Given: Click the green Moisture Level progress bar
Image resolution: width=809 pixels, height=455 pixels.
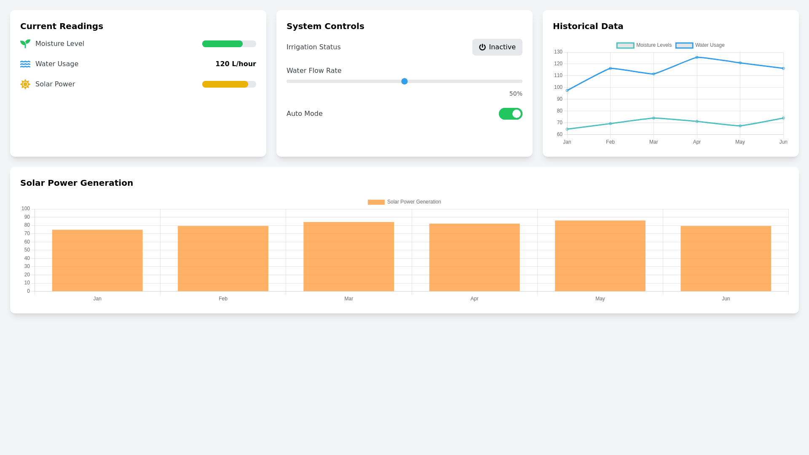Looking at the screenshot, I should click(x=222, y=44).
